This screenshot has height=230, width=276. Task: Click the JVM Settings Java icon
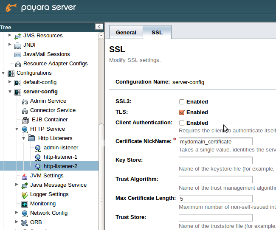click(x=25, y=176)
